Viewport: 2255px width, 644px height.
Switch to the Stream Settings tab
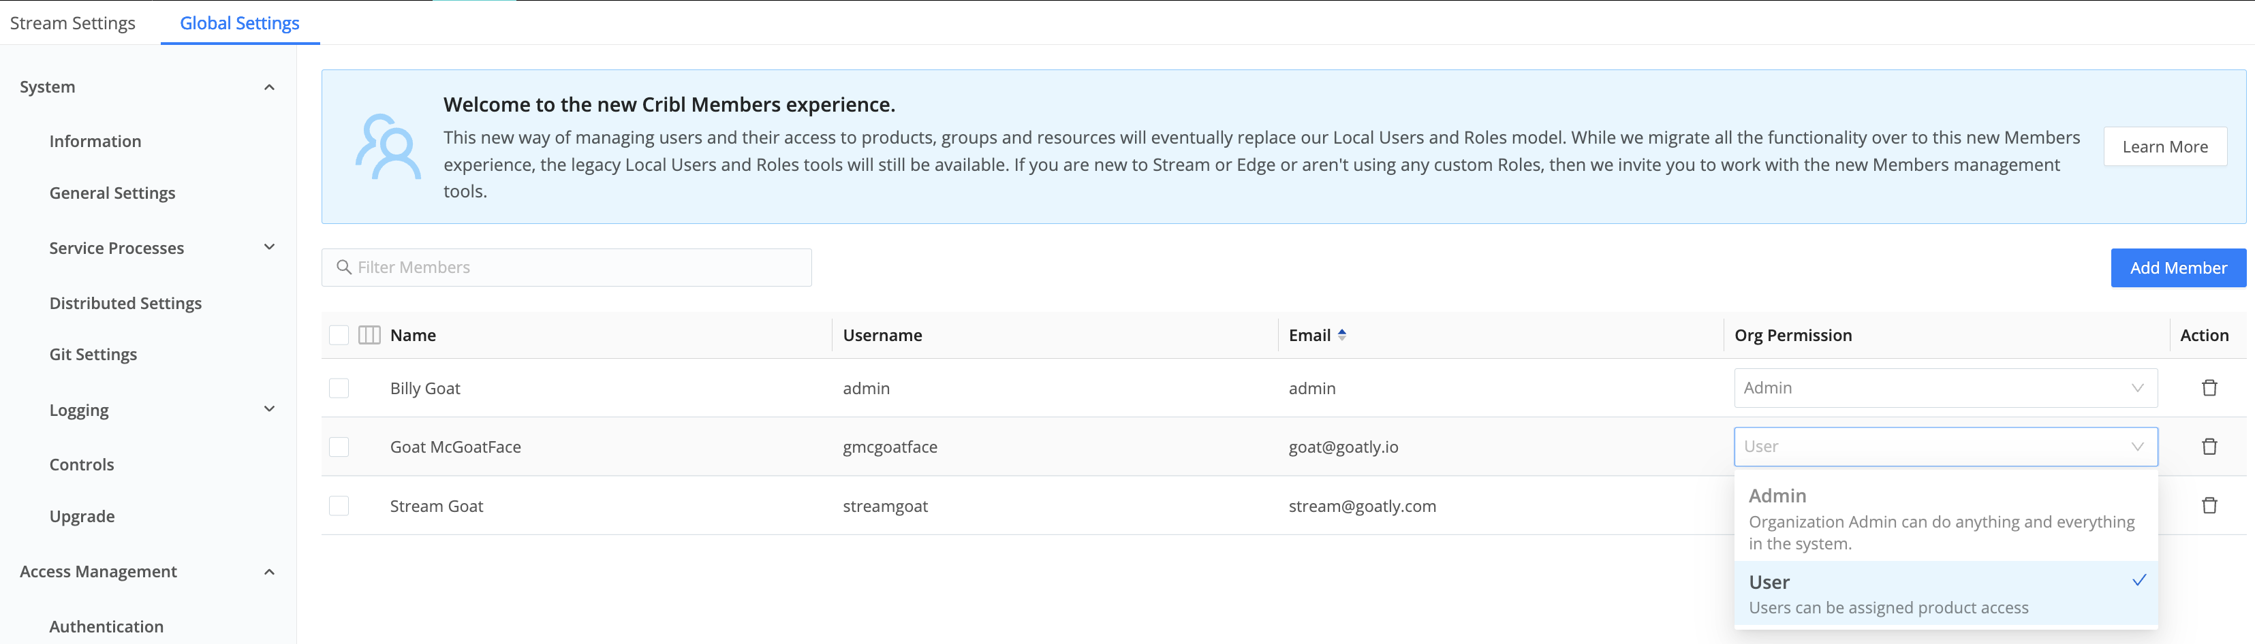click(x=73, y=22)
